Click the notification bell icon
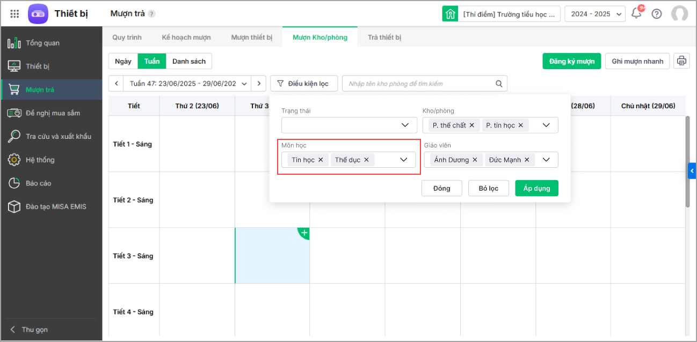Screen dimensions: 697x342 point(636,14)
